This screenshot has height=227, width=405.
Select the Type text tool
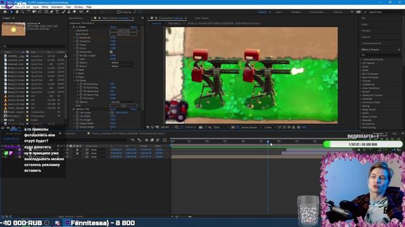pos(57,12)
